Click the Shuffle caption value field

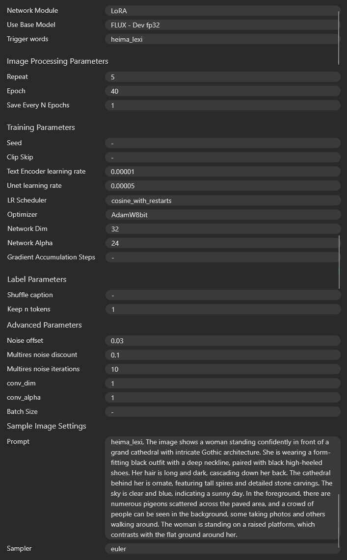click(223, 295)
